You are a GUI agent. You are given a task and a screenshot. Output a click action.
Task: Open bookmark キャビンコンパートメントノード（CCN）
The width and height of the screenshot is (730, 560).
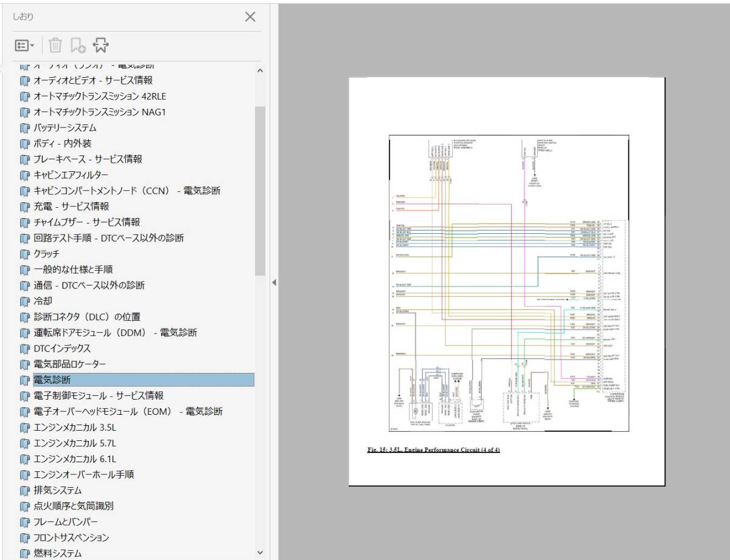(x=127, y=191)
